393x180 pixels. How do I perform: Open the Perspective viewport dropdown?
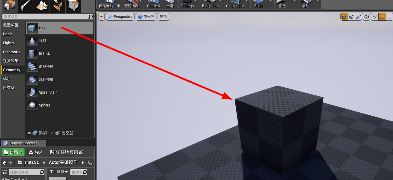120,17
